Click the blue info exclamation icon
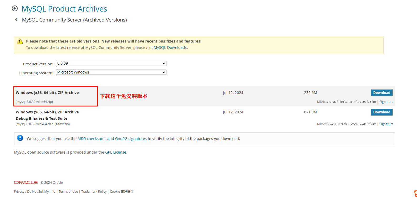 pyautogui.click(x=20, y=138)
